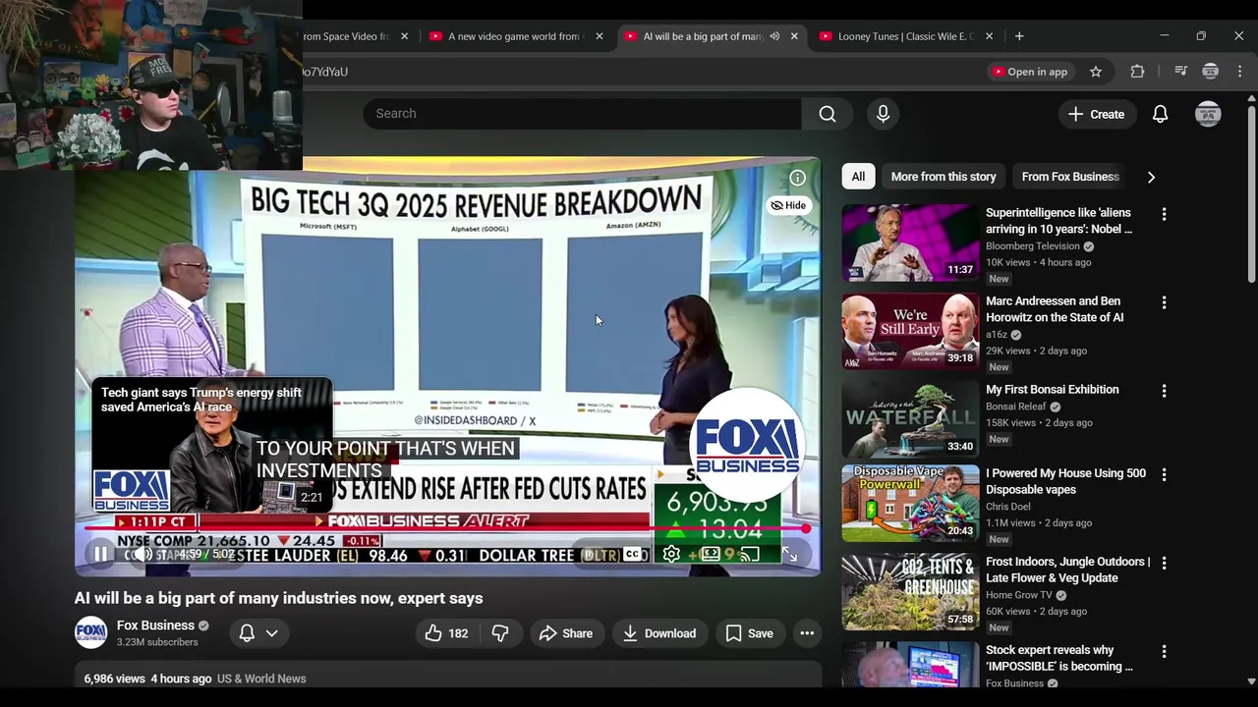Dislike the video with thumbs down

coord(500,633)
